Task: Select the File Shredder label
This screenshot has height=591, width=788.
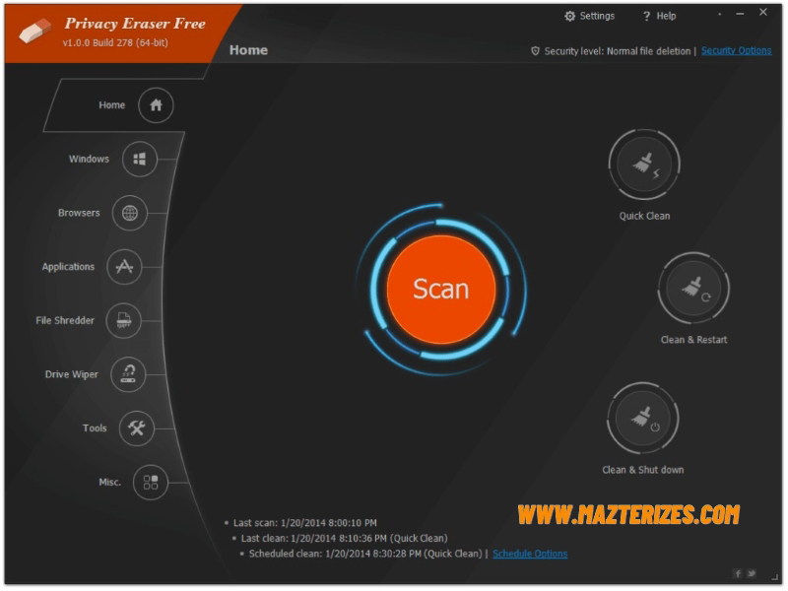Action: 65,321
